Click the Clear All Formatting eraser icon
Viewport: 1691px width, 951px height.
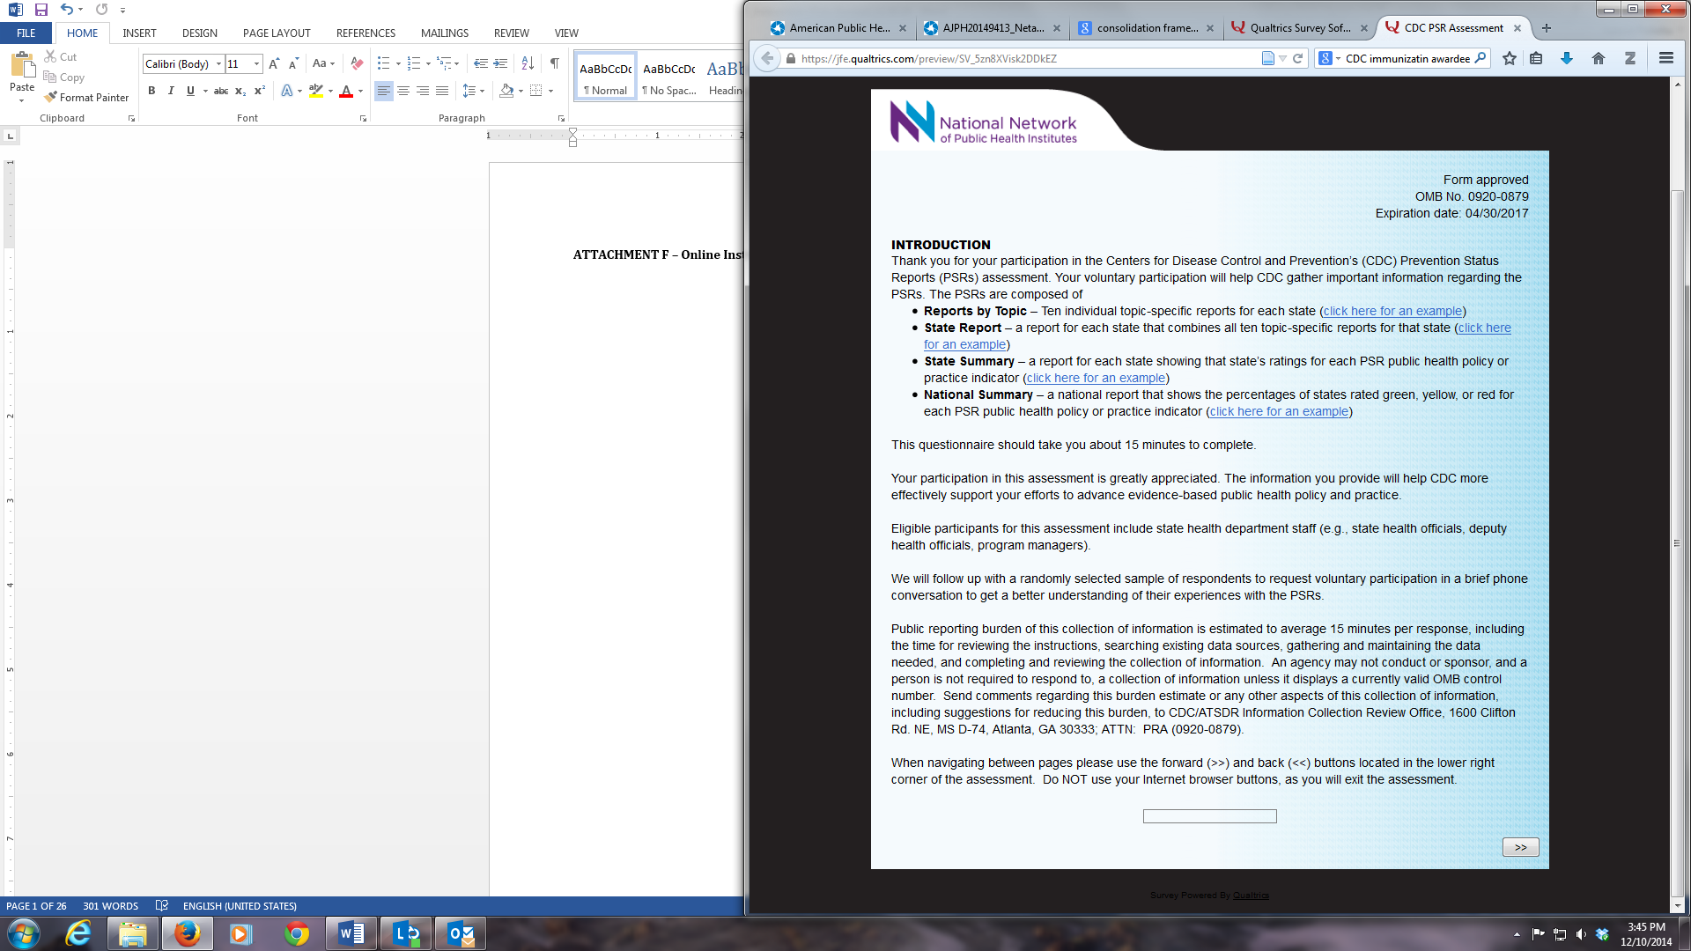tap(357, 63)
